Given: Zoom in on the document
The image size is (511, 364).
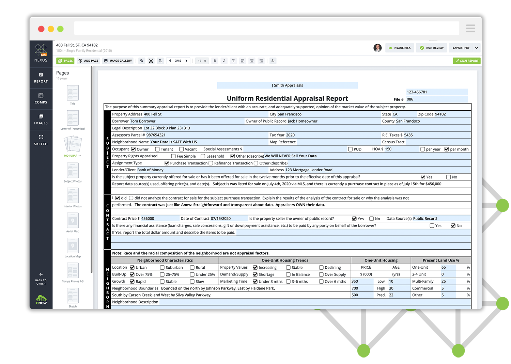Looking at the screenshot, I should [x=160, y=61].
